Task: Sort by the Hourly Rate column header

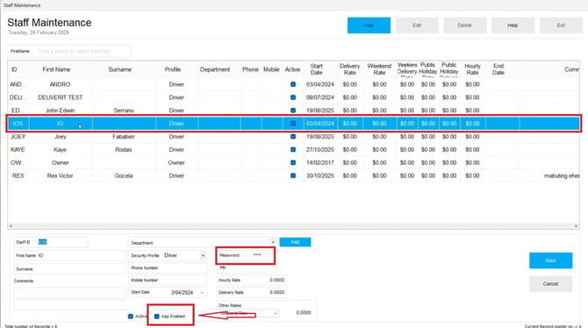Action: [472, 69]
